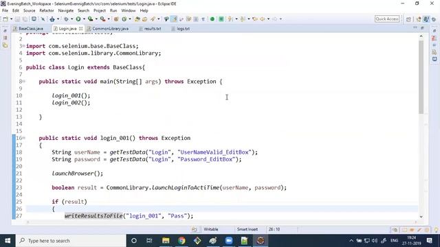Click the green Run button icon
440x247 pixels.
(x=78, y=19)
